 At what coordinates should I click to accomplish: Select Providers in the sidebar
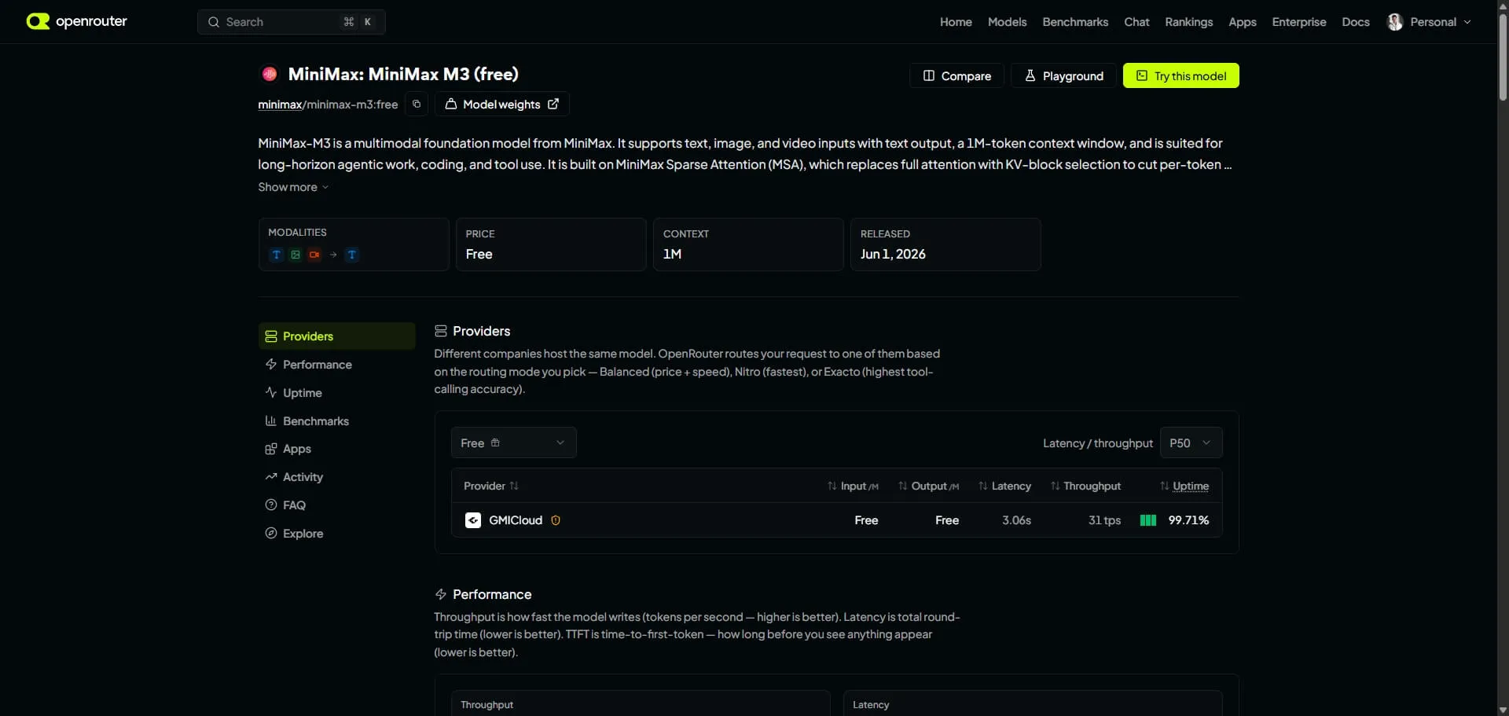[336, 336]
